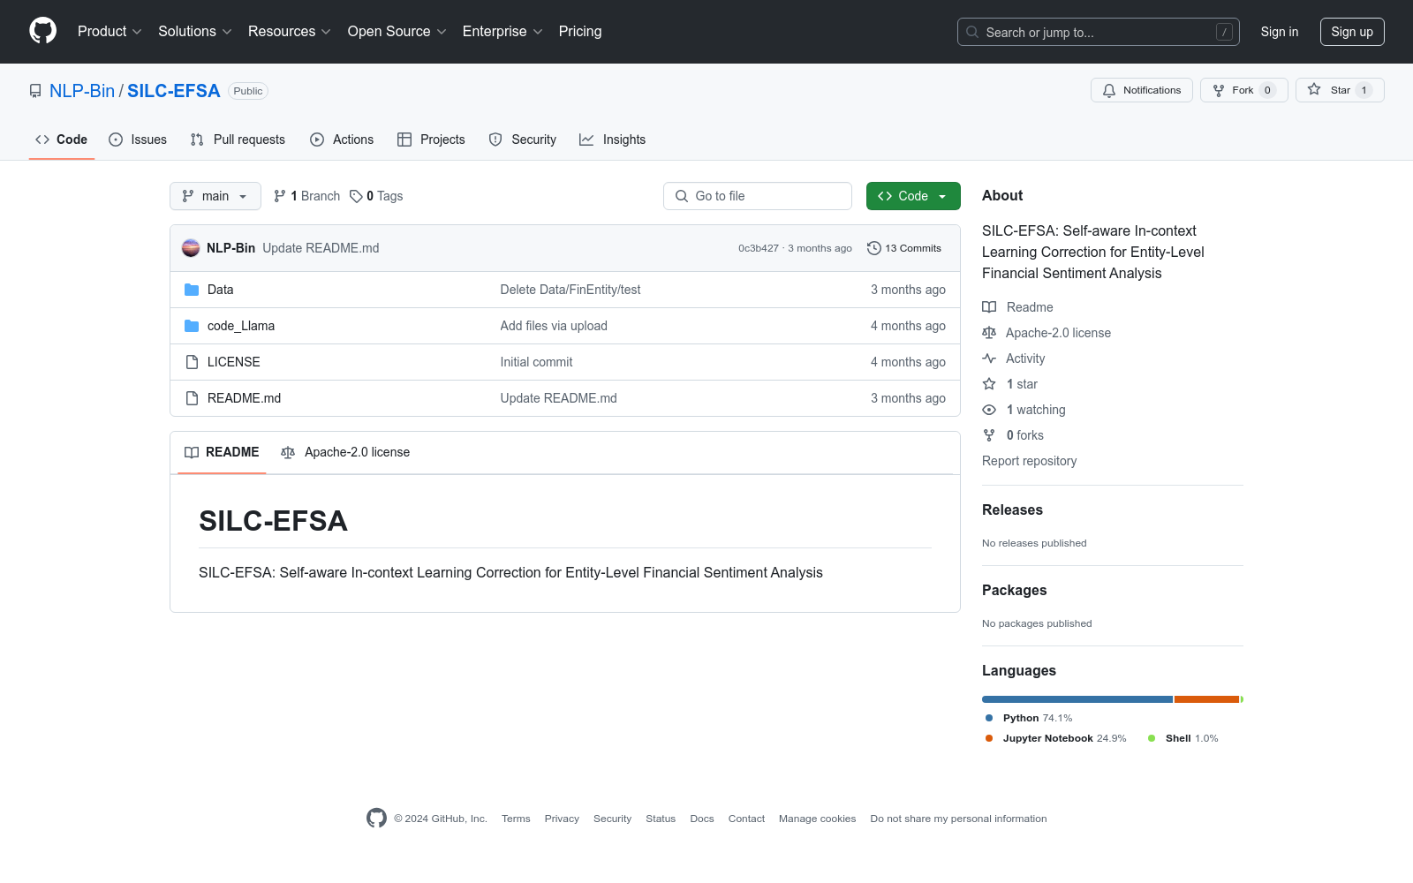Screen dimensions: 1413x883
Task: Expand the Resources menu
Action: 290,31
